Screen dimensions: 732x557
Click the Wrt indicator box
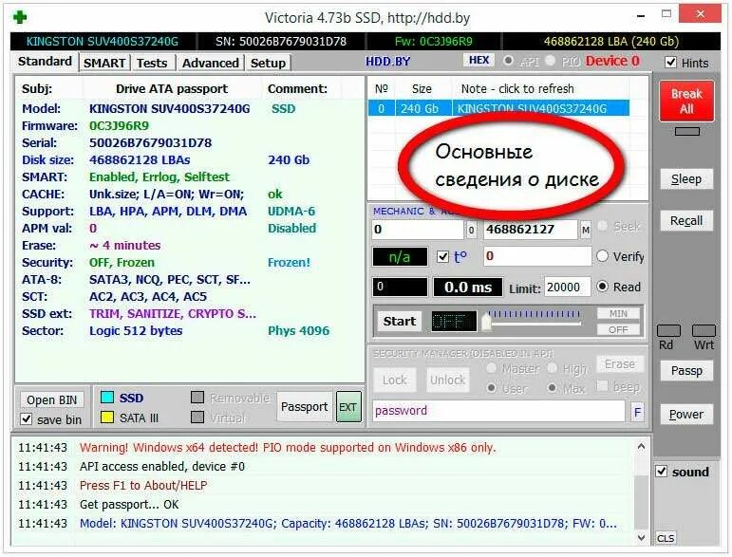pyautogui.click(x=704, y=331)
